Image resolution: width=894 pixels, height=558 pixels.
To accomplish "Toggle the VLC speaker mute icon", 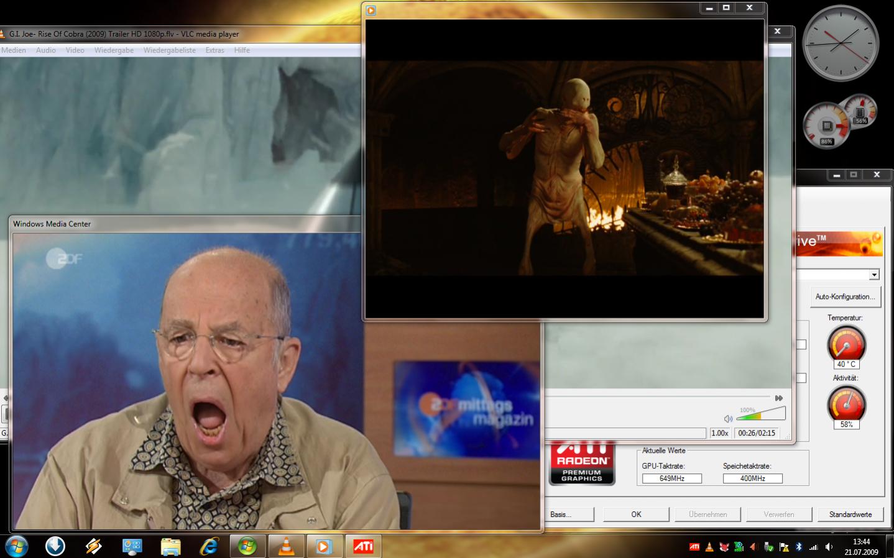I will 728,418.
